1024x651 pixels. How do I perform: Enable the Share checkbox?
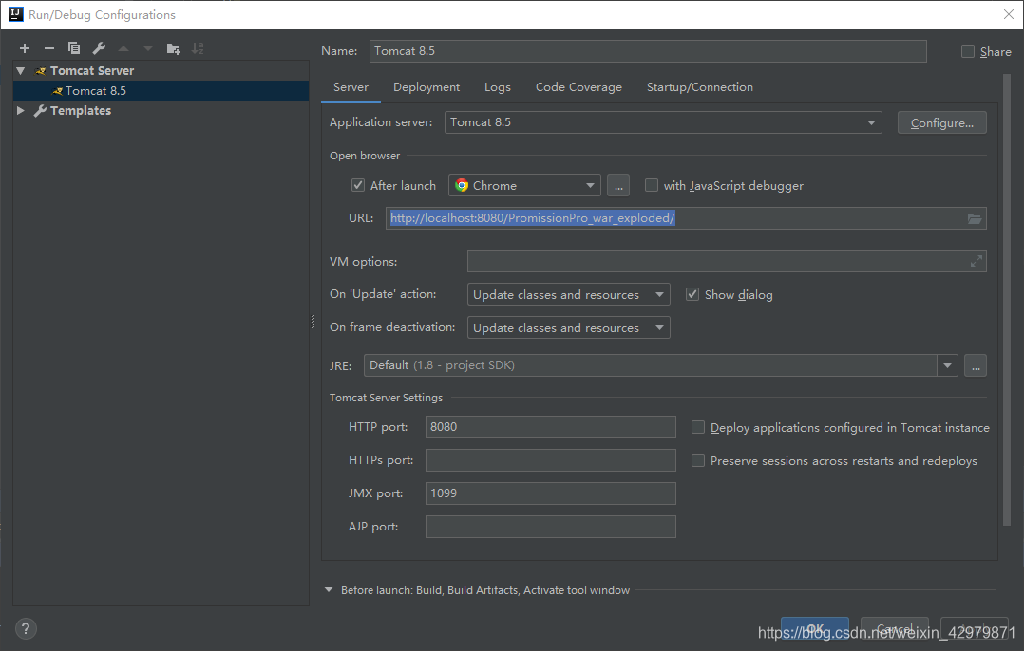(x=968, y=51)
